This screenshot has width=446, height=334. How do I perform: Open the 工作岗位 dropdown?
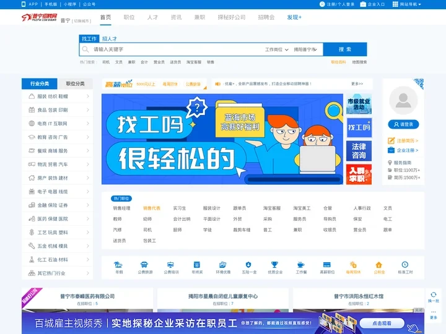pyautogui.click(x=276, y=49)
